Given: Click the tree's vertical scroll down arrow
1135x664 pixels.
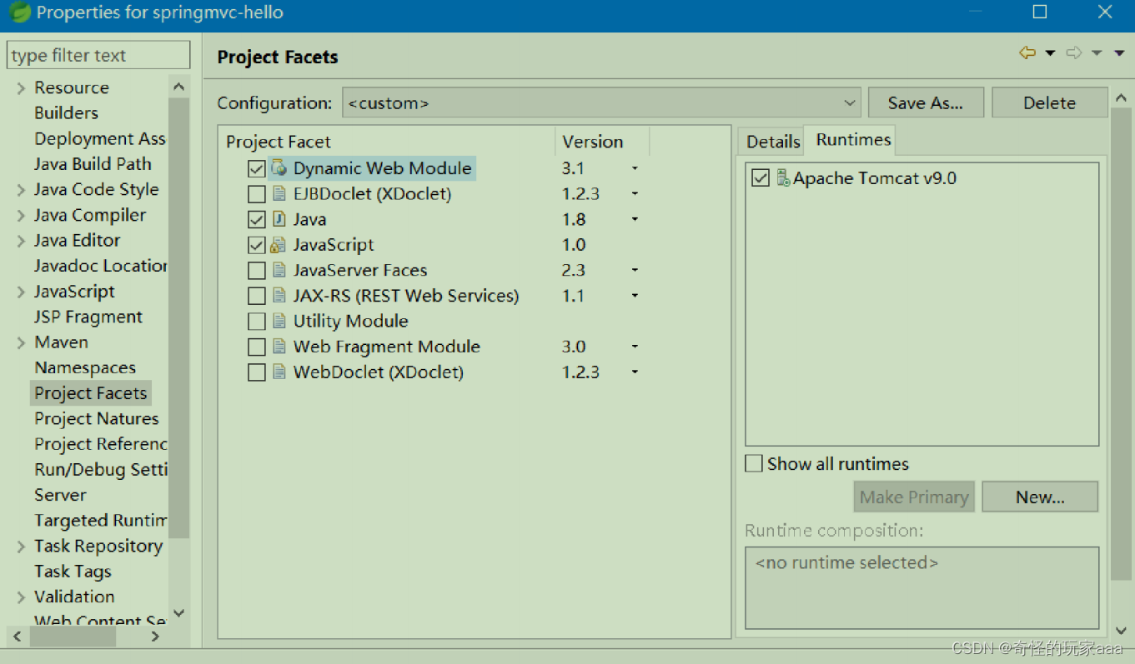Looking at the screenshot, I should [179, 614].
